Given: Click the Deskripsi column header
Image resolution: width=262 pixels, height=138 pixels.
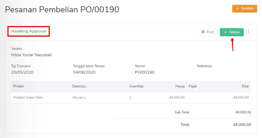Looking at the screenshot, I should tap(79, 86).
